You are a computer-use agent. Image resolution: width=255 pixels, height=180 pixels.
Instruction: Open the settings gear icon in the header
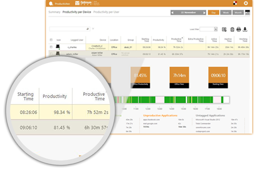(x=246, y=3)
